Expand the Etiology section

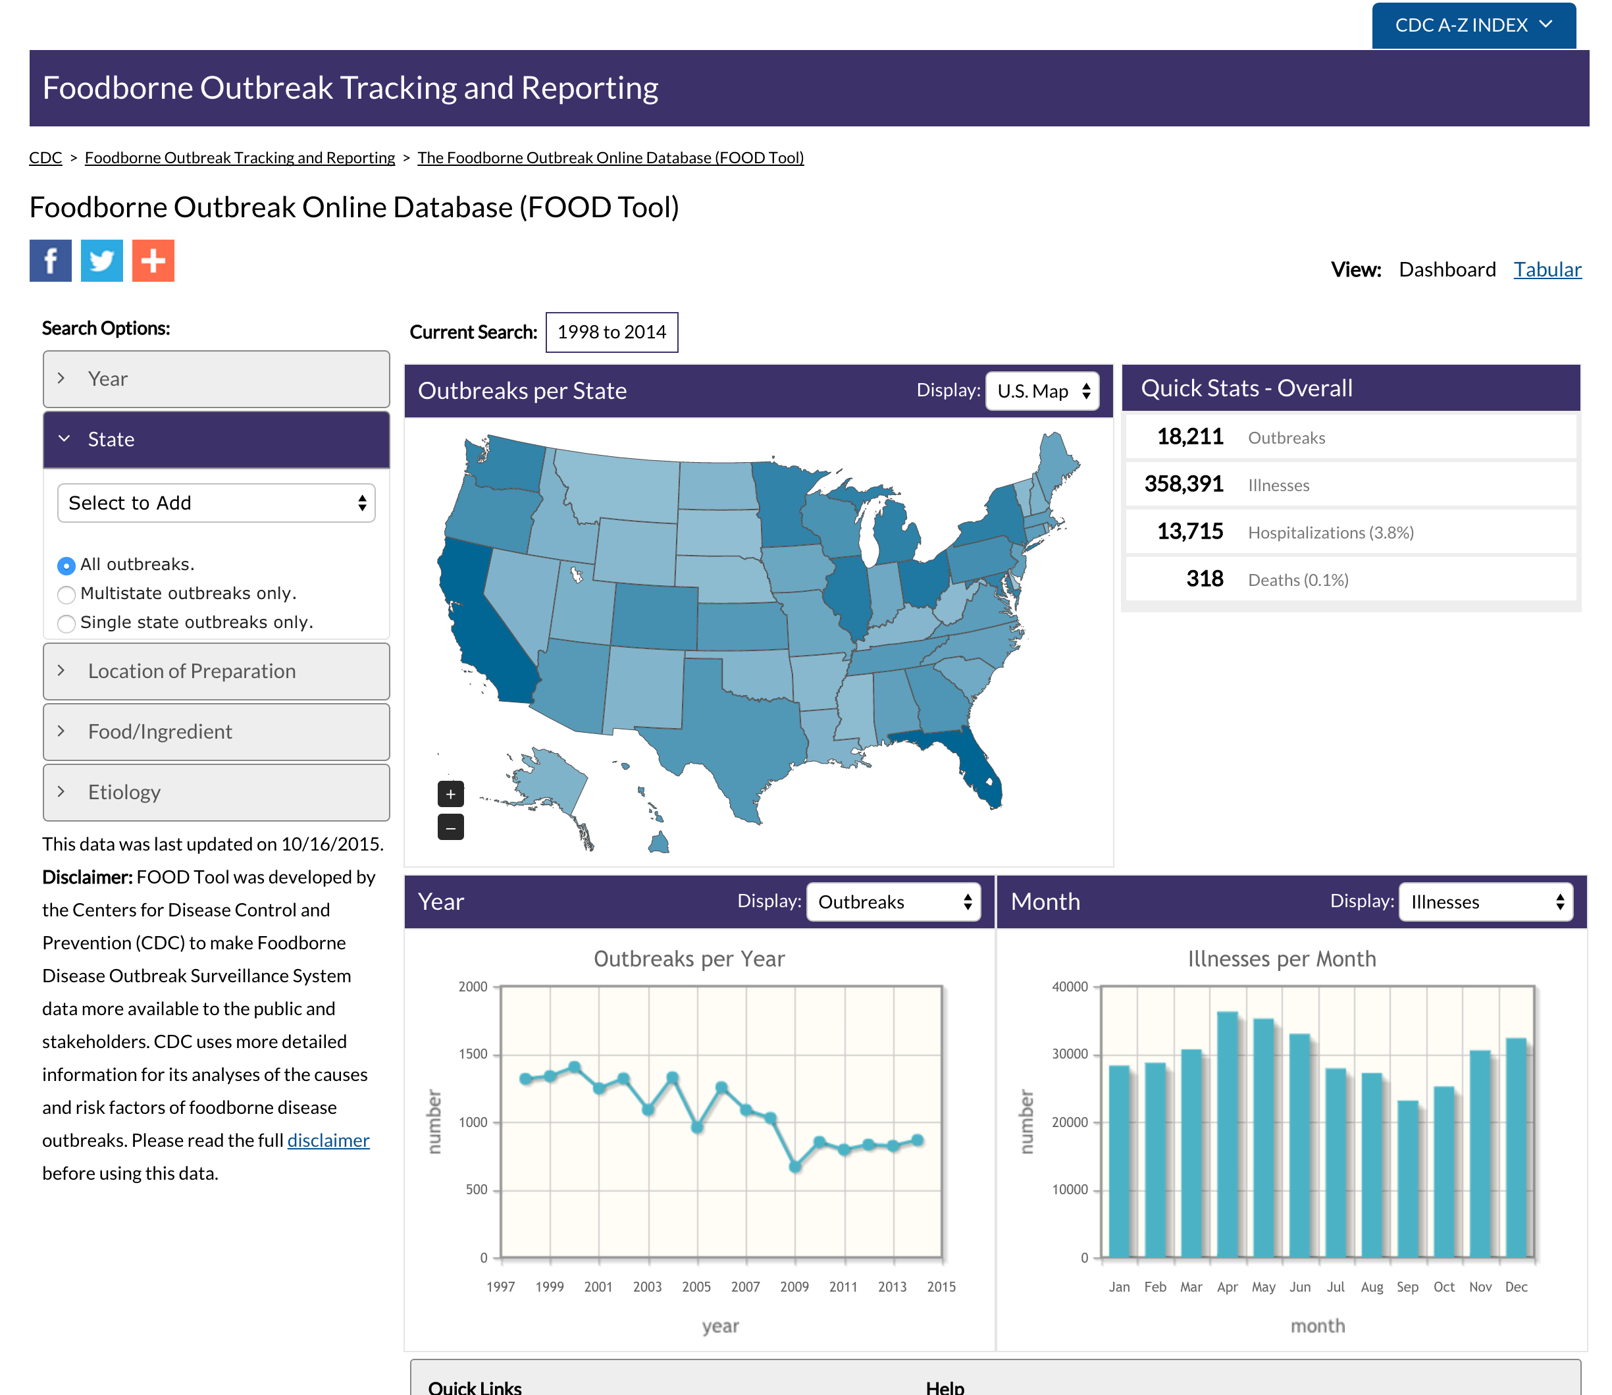tap(217, 793)
